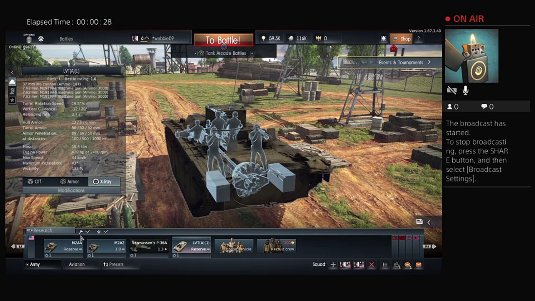This screenshot has width=535, height=301.
Task: Open the chat bubble icon
Action: pos(408,265)
